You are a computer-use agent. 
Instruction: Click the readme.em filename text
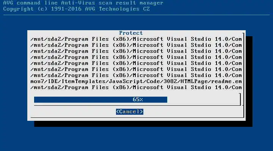click(x=226, y=81)
